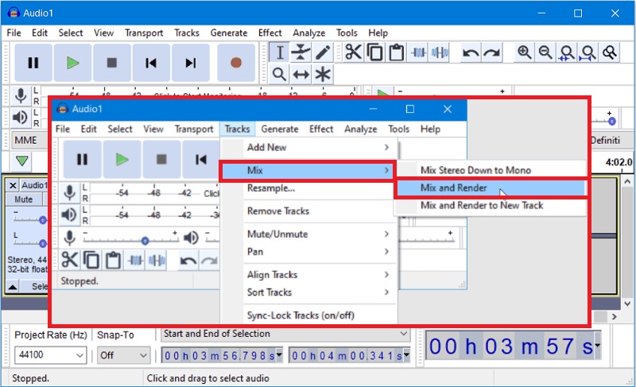This screenshot has height=387, width=636.
Task: Expand the Mute/Unmute submenu
Action: coord(309,234)
